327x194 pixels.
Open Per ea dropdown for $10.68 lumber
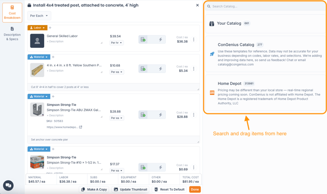[117, 72]
